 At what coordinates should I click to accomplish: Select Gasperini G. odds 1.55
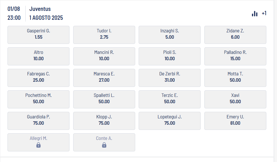[x=39, y=35]
